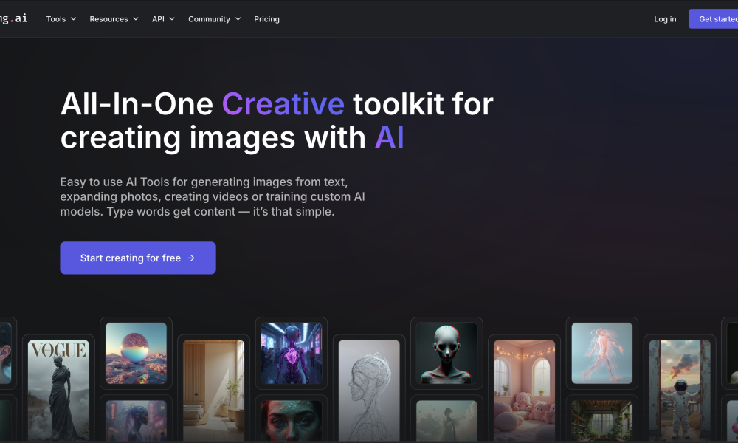Open the wire sketch head profile thumbnail
The height and width of the screenshot is (443, 738).
click(x=369, y=391)
